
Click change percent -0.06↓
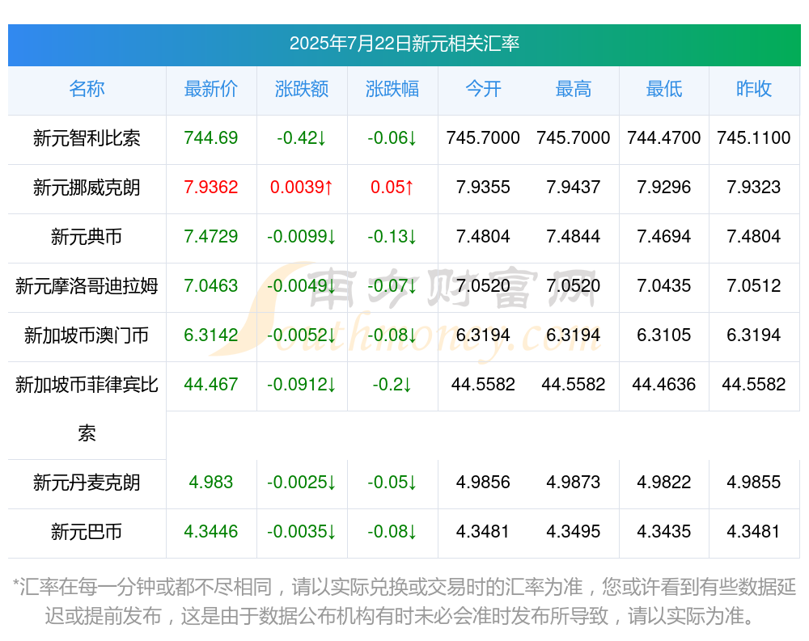[392, 137]
